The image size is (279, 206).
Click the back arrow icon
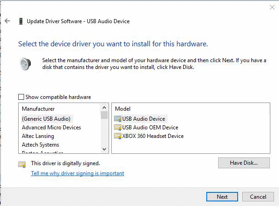point(7,21)
